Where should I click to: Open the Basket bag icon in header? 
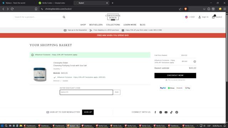click(213, 17)
